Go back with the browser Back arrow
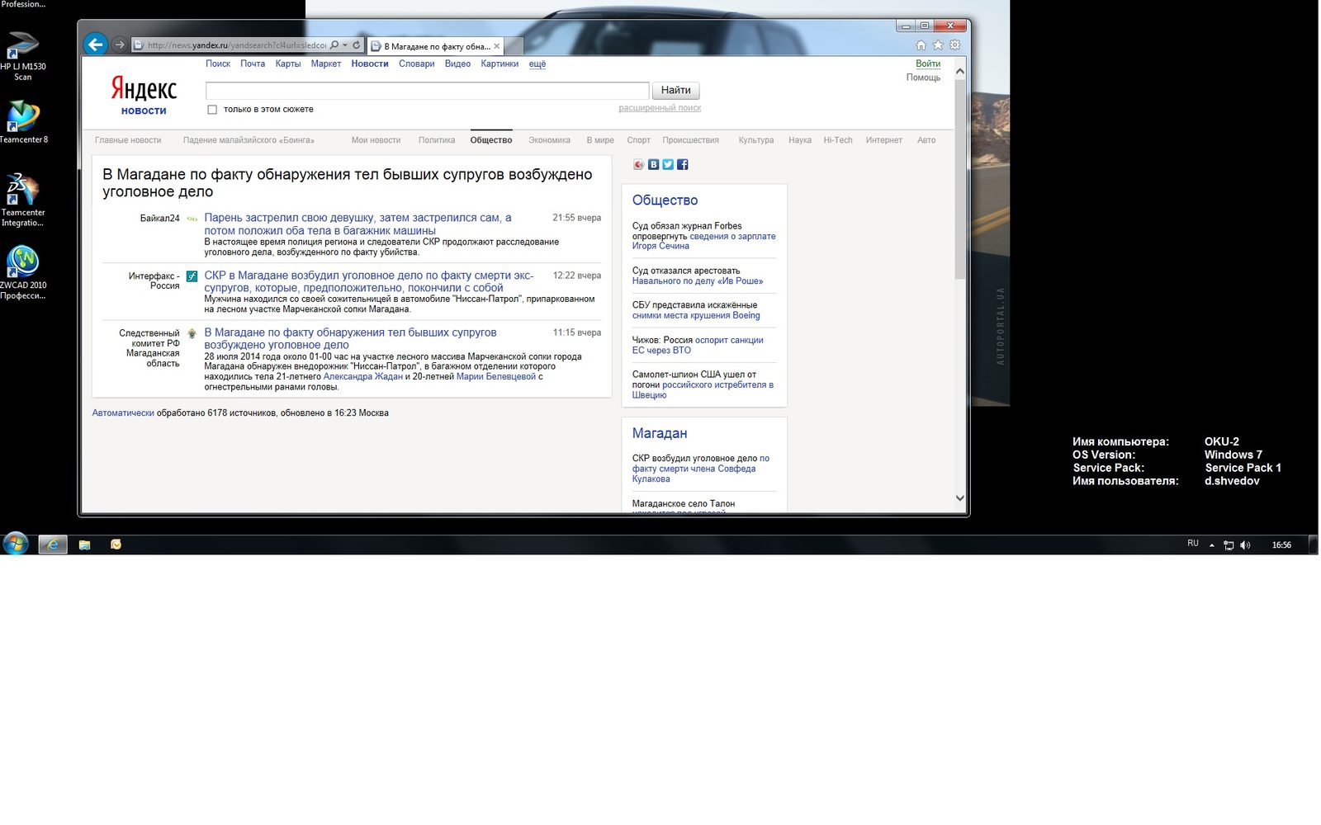The image size is (1321, 825). pyautogui.click(x=96, y=45)
